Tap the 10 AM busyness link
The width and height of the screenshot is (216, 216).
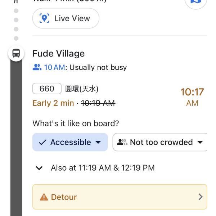click(54, 67)
